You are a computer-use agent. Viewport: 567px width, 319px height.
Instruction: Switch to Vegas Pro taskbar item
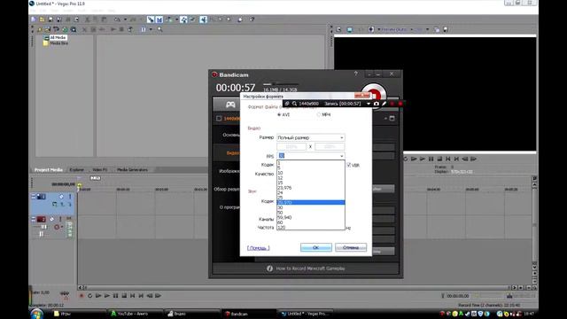tap(306, 314)
